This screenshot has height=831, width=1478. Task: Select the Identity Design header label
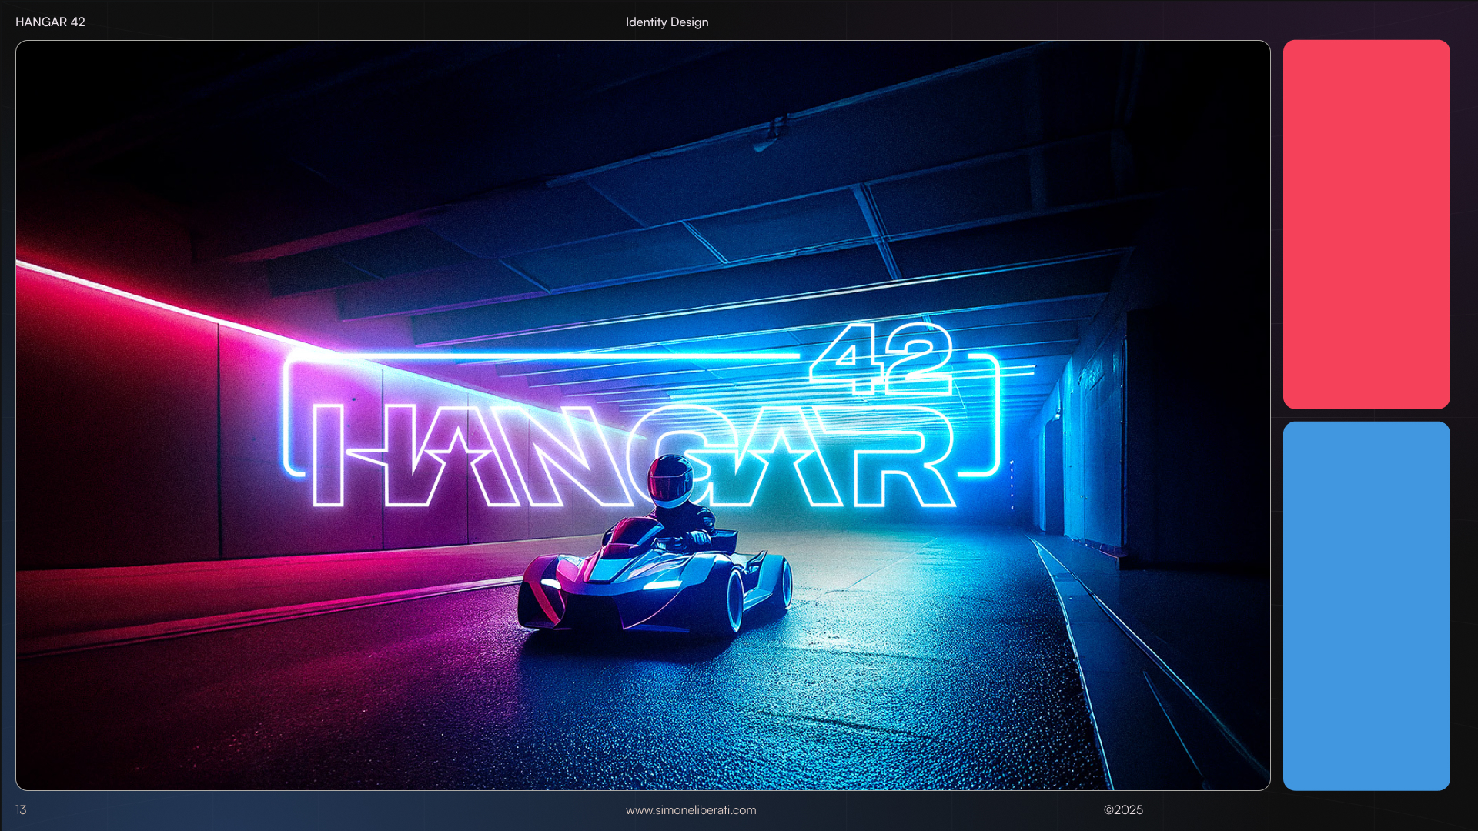click(667, 22)
